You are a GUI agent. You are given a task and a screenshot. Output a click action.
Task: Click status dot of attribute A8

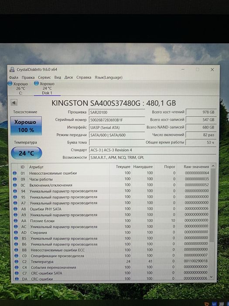[15, 209]
